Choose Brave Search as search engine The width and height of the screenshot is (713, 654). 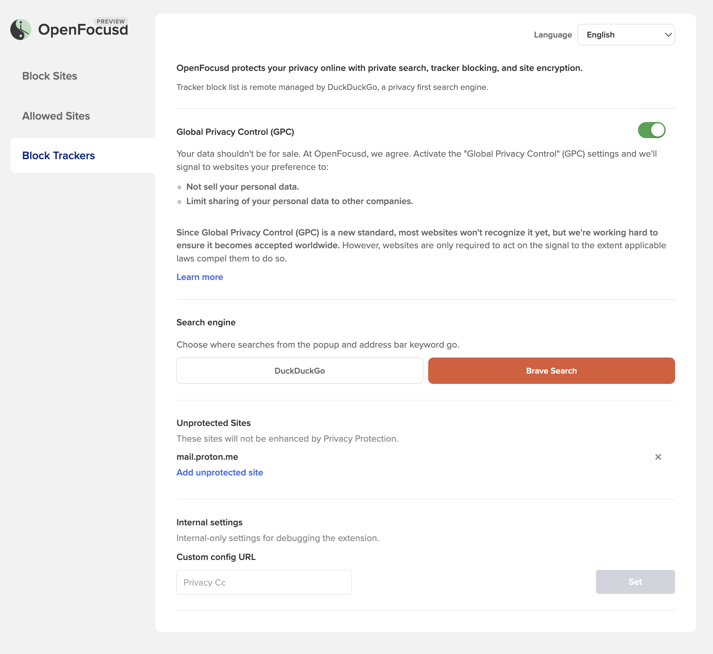point(551,371)
